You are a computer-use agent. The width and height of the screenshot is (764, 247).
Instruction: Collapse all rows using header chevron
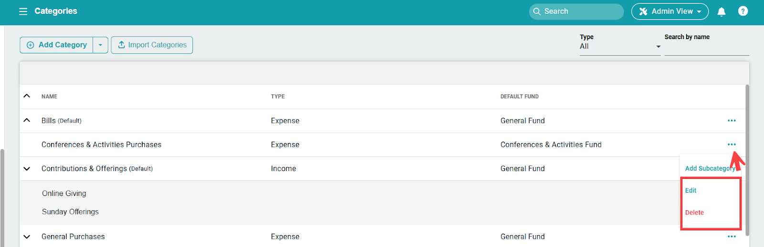coord(27,96)
